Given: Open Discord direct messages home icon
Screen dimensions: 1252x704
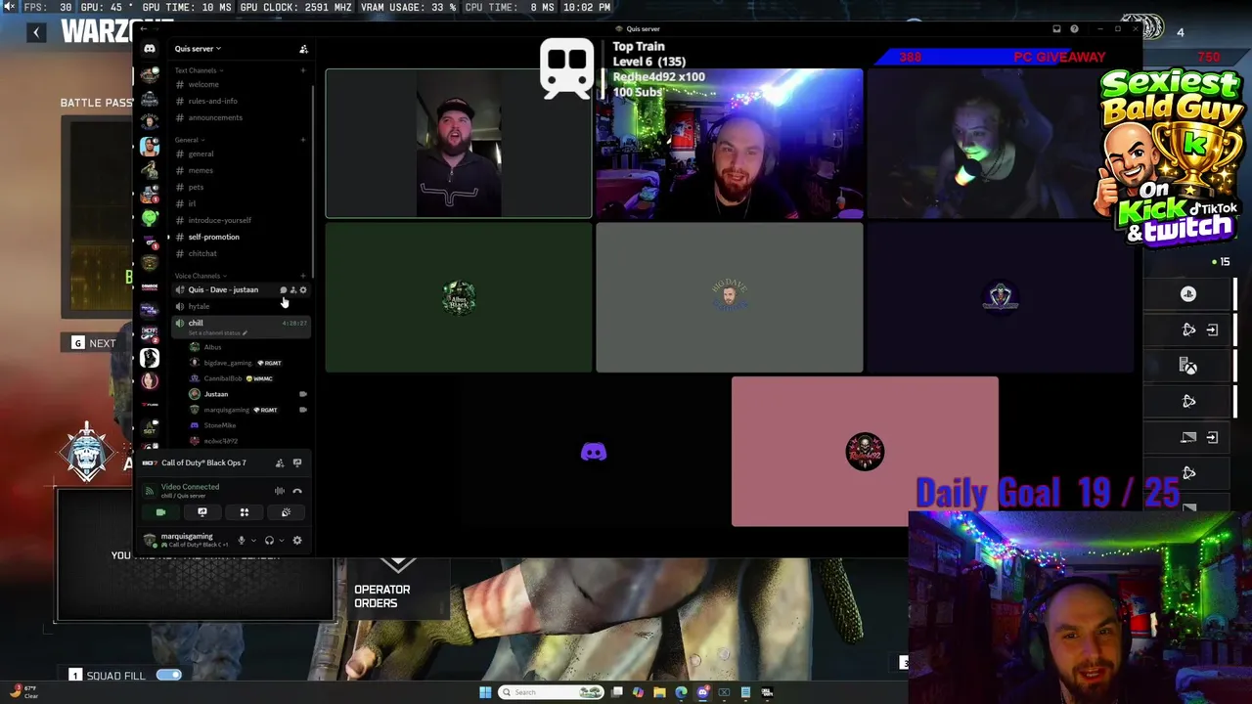Looking at the screenshot, I should [x=149, y=48].
